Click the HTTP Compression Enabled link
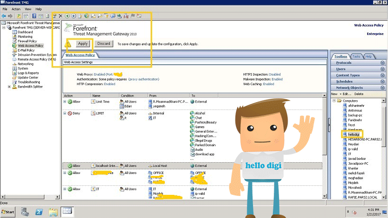Screen dimensions: 388x218 pos(109,84)
